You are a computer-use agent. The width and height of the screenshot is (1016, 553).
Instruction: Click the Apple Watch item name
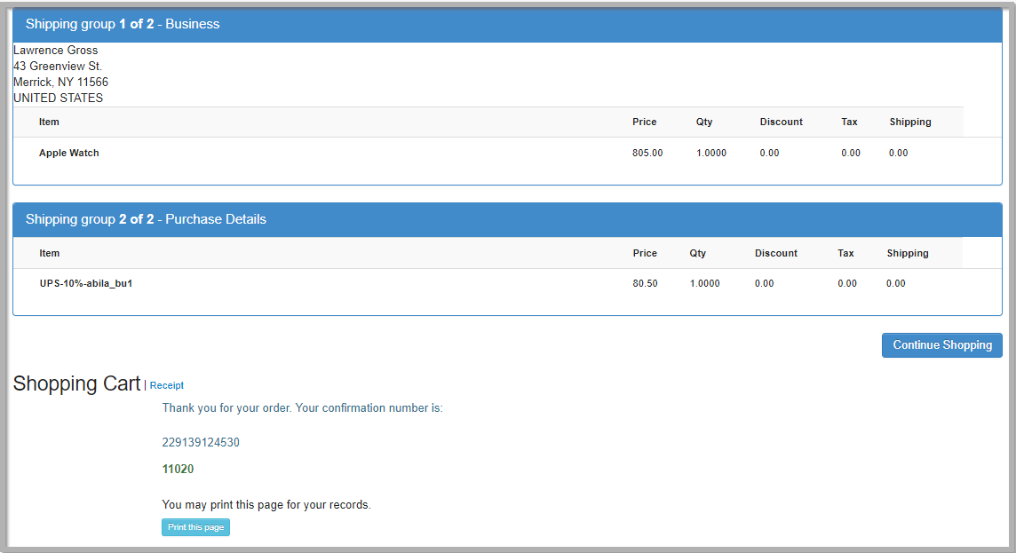[68, 152]
